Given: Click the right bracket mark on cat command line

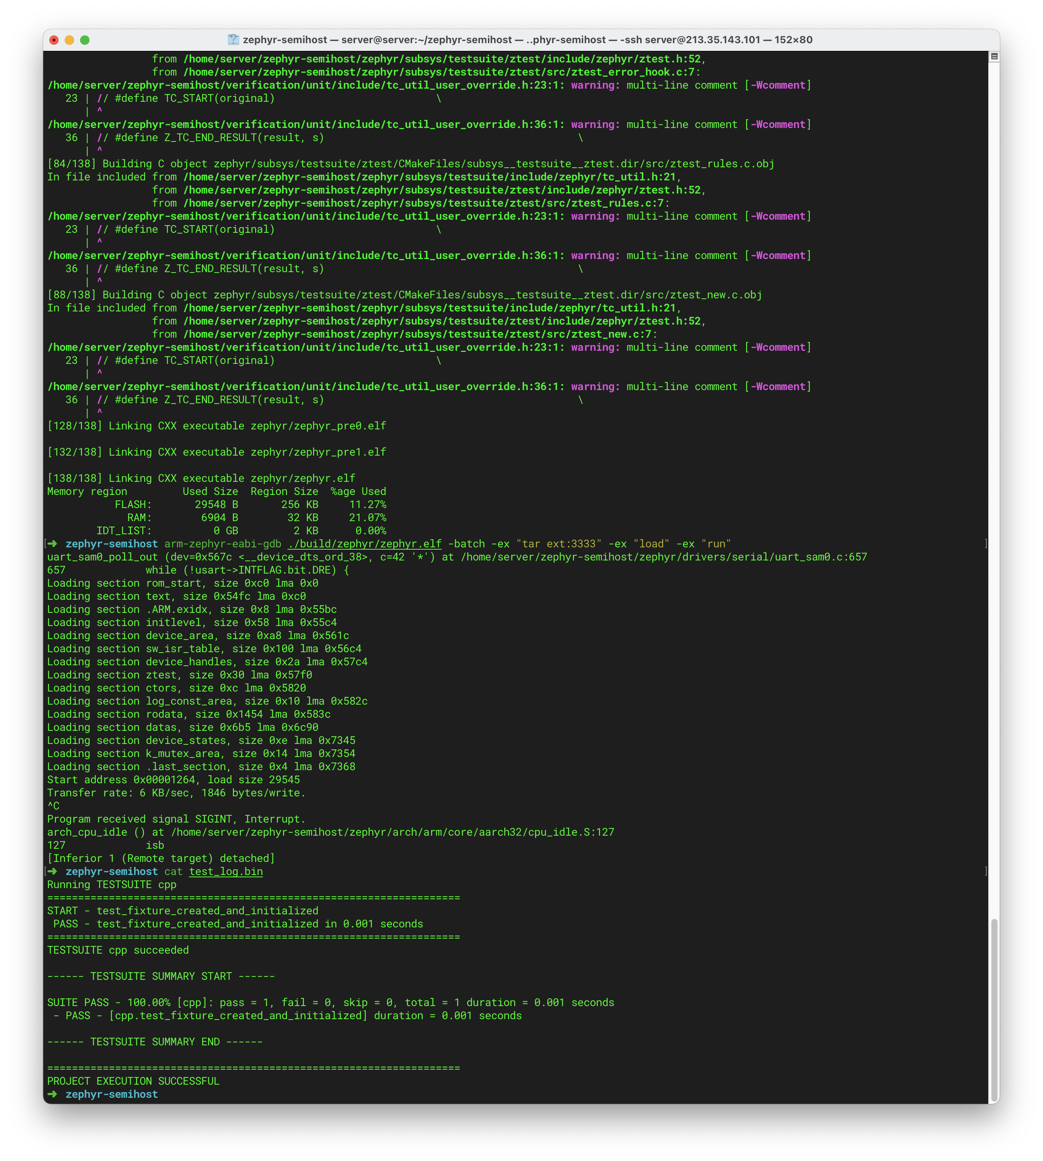Looking at the screenshot, I should tap(986, 872).
